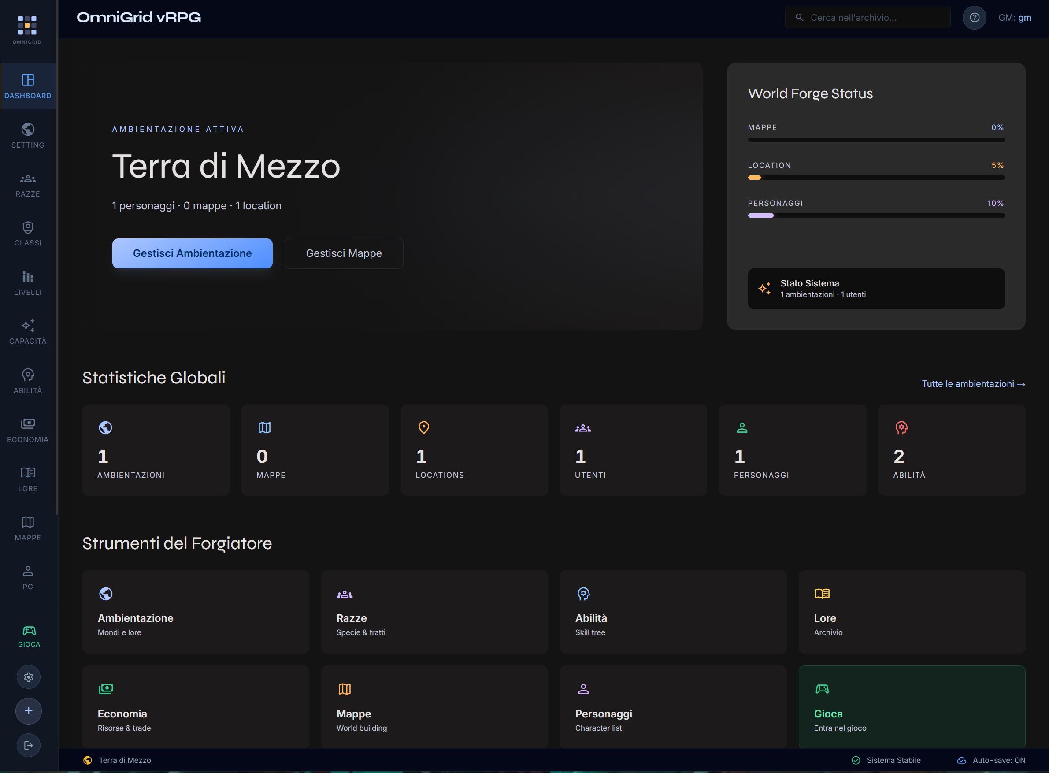1049x773 pixels.
Task: Click the Abilità stat head icon
Action: 901,427
